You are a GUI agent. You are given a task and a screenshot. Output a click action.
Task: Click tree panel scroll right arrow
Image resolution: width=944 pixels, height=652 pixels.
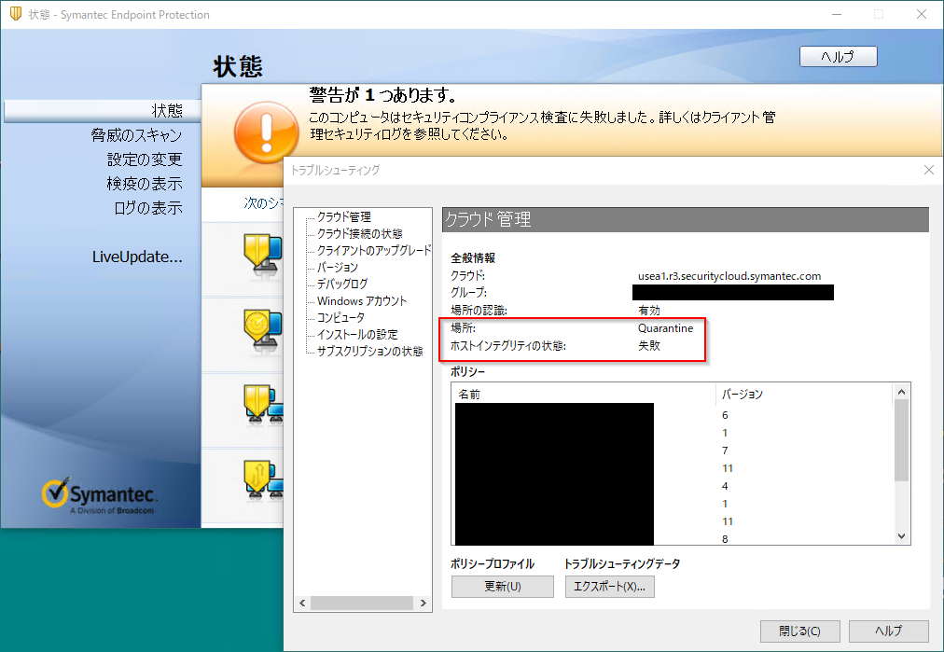coord(423,603)
